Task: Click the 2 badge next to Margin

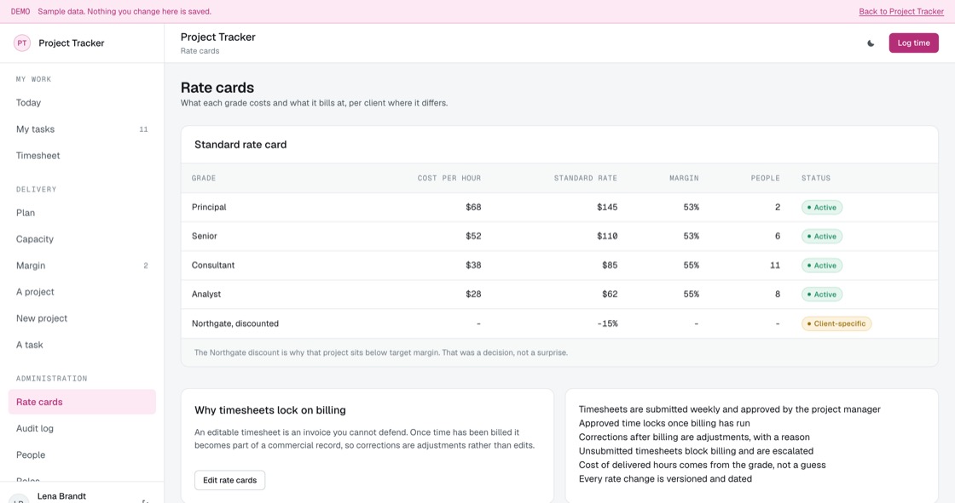Action: pos(146,266)
